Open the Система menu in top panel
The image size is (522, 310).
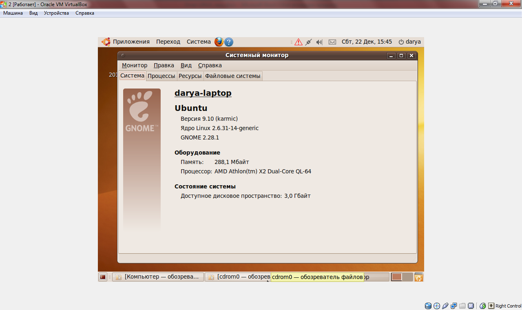click(199, 42)
